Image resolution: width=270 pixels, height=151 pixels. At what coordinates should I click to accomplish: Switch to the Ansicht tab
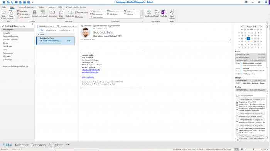point(51,7)
